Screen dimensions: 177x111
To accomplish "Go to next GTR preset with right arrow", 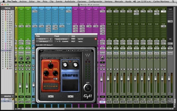I will point(72,51).
